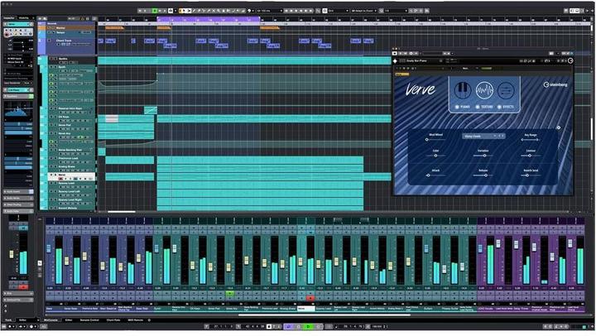Click the tempo value field in transport bar
The width and height of the screenshot is (596, 336).
(377, 327)
